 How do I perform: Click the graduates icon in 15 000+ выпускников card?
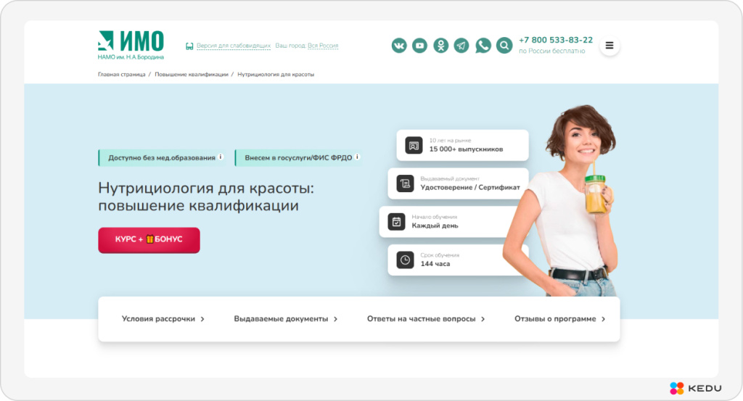click(x=414, y=145)
